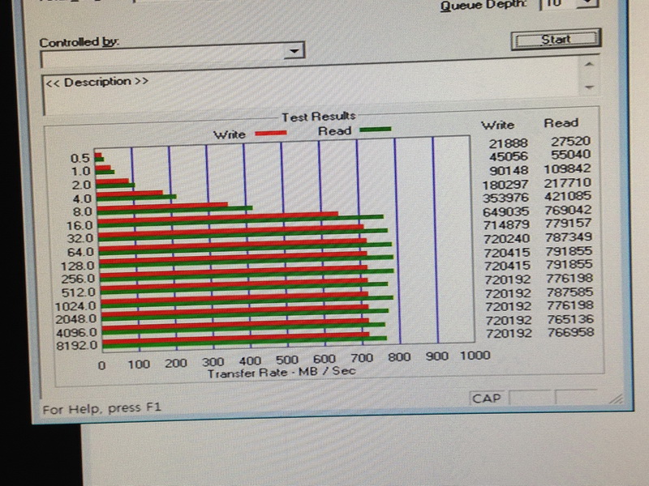This screenshot has height=486, width=649.
Task: Click the Write column header
Action: 497,126
